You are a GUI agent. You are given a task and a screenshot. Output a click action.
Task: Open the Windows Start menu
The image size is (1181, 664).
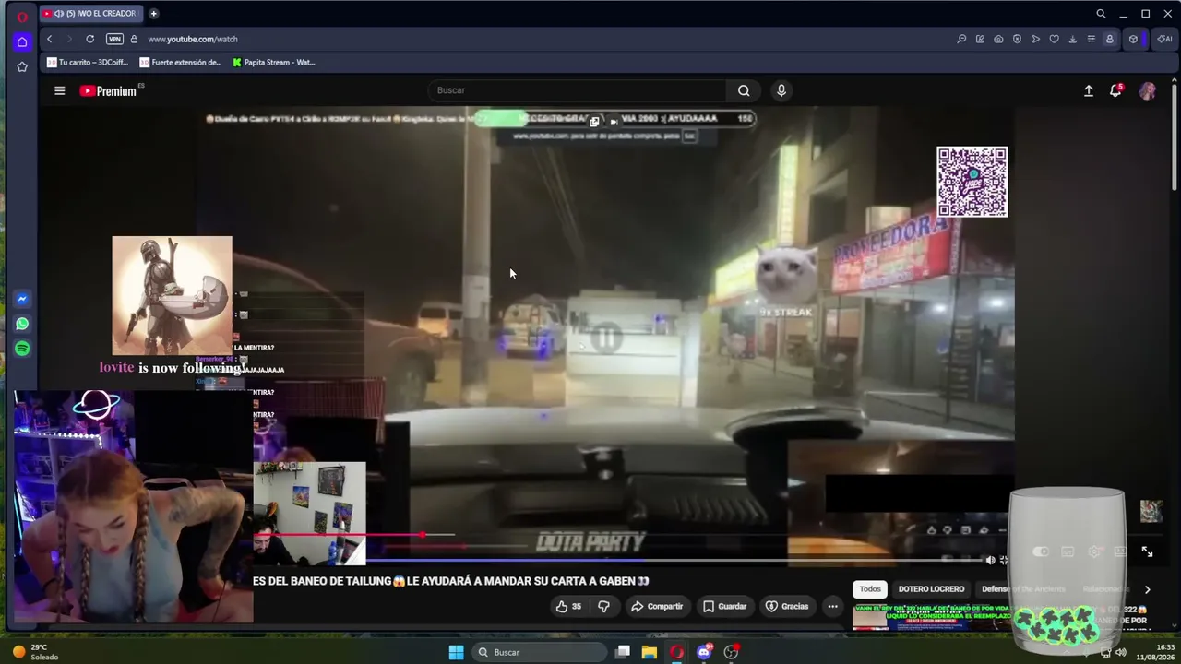coord(456,652)
